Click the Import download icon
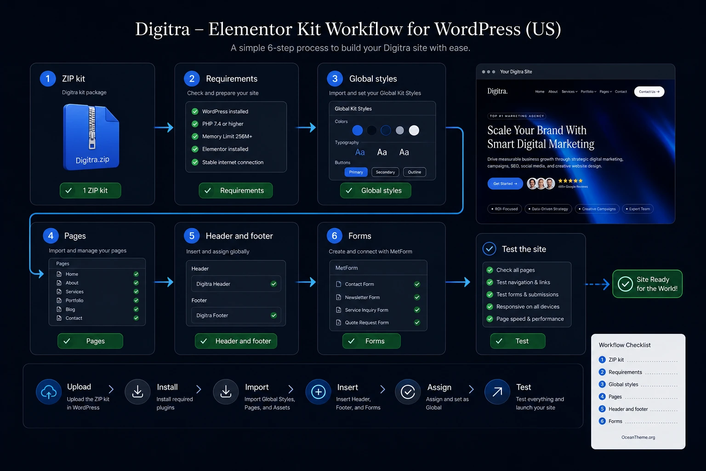 pyautogui.click(x=226, y=392)
